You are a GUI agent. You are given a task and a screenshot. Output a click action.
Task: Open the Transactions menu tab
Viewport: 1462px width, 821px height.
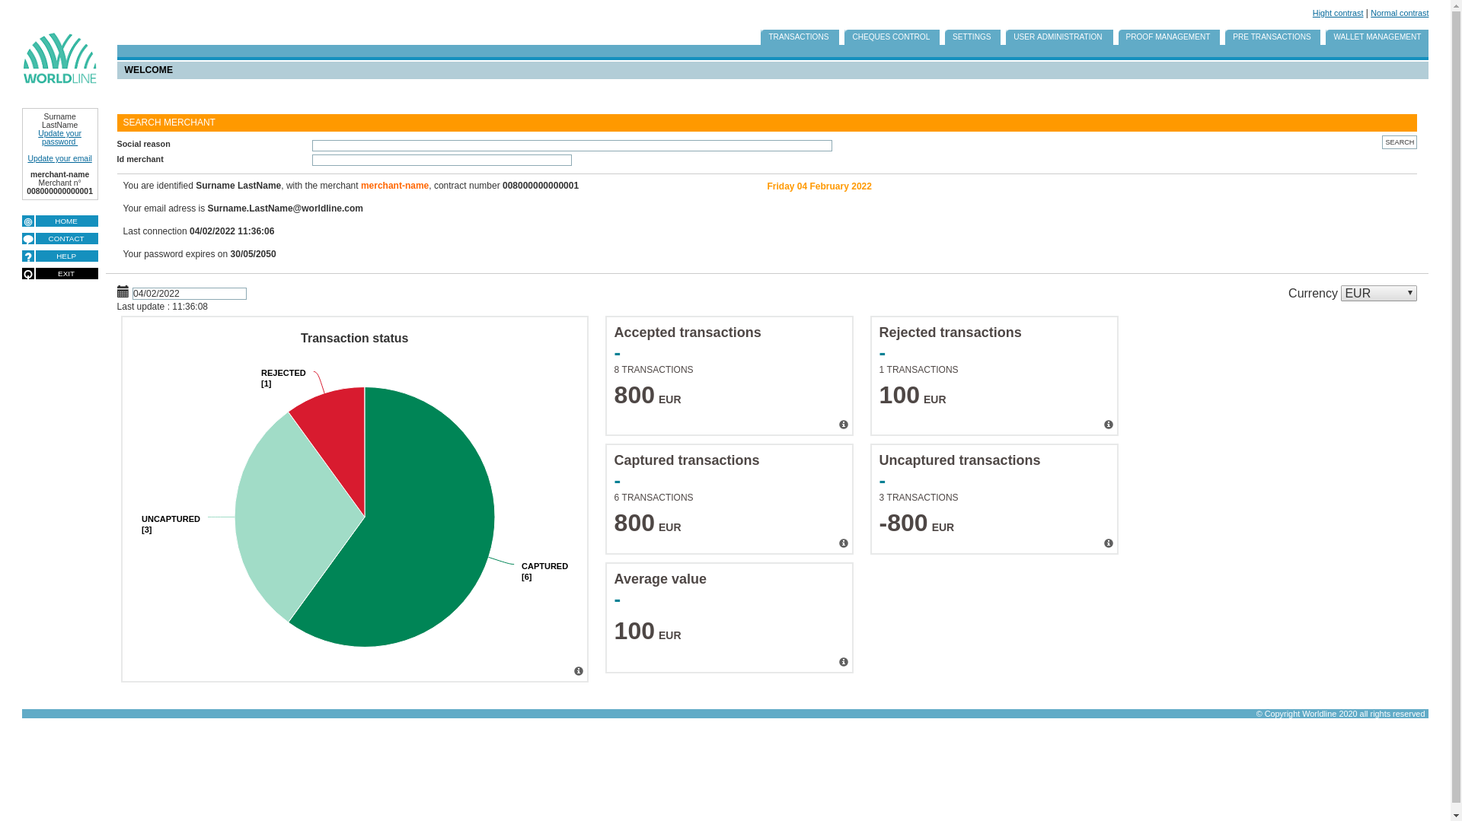(799, 37)
